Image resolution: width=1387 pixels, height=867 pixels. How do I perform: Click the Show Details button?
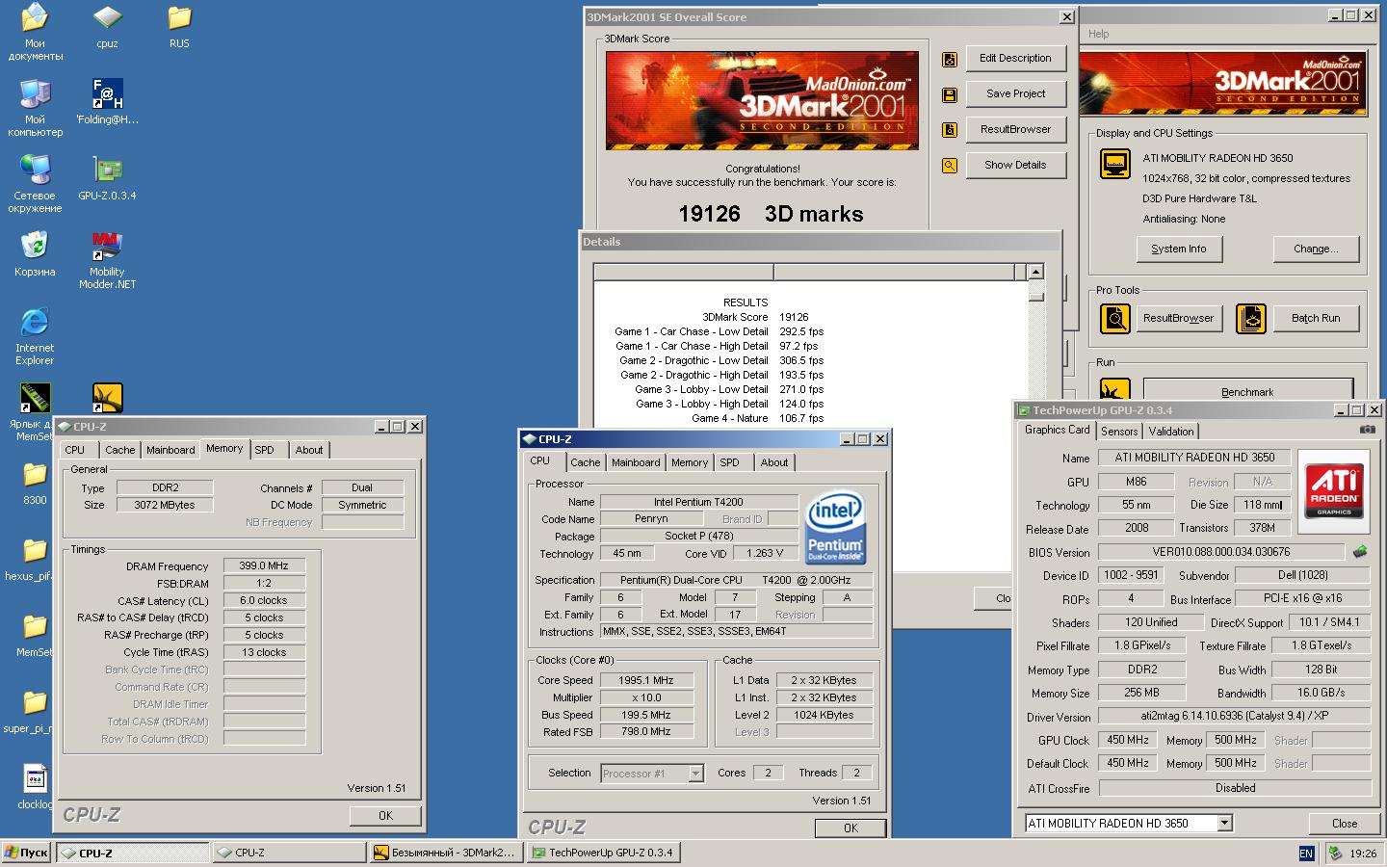(1016, 165)
